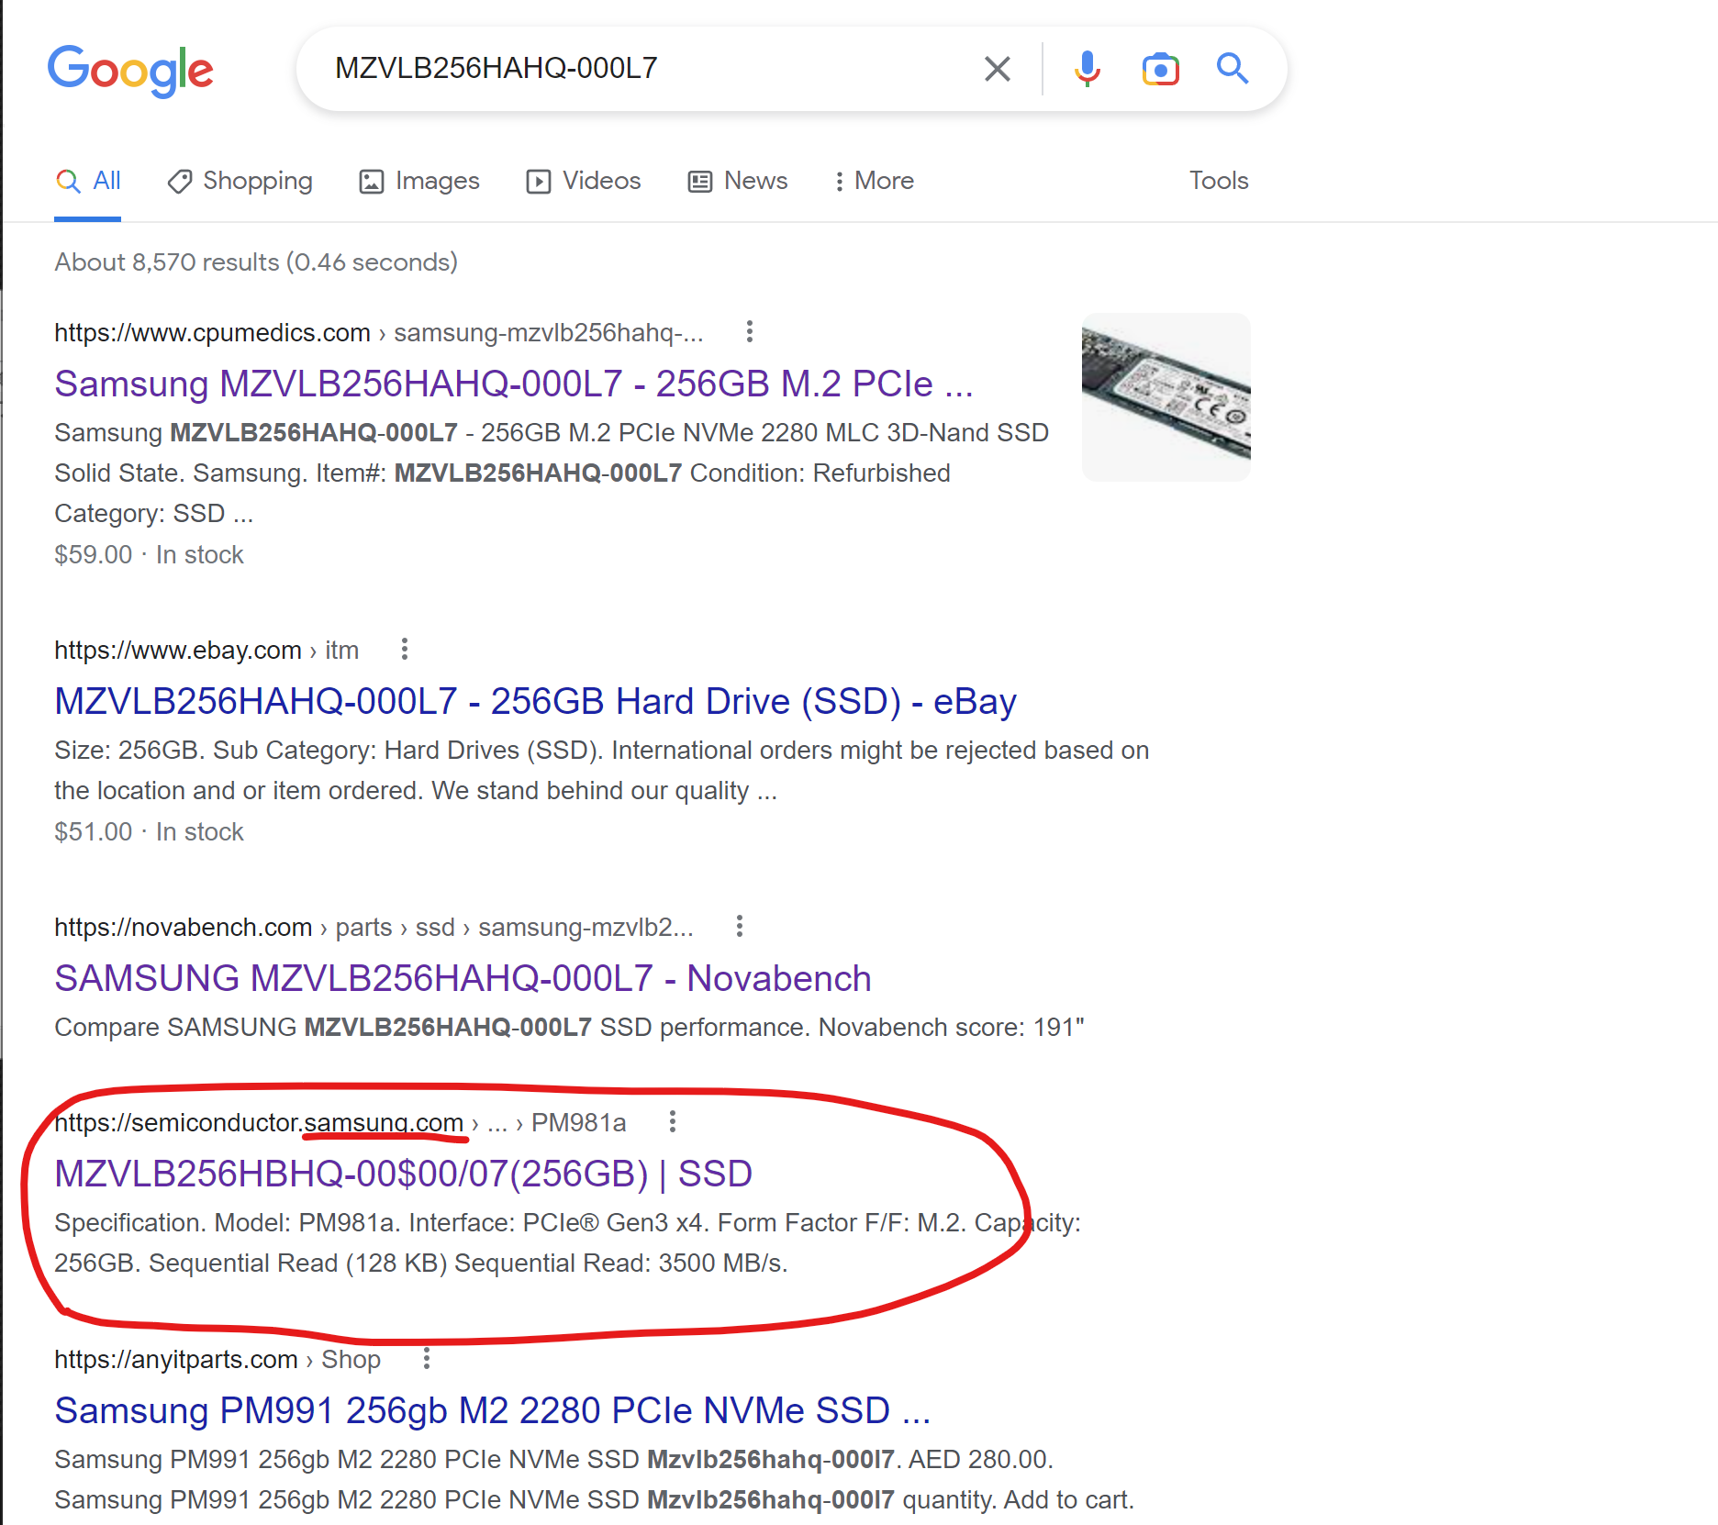Open options menu for cpumedics result

[750, 331]
